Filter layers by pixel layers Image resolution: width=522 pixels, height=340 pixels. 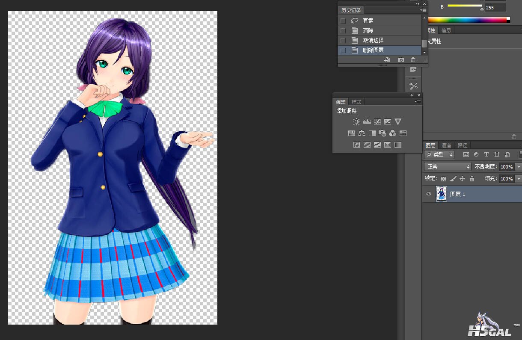(x=466, y=155)
